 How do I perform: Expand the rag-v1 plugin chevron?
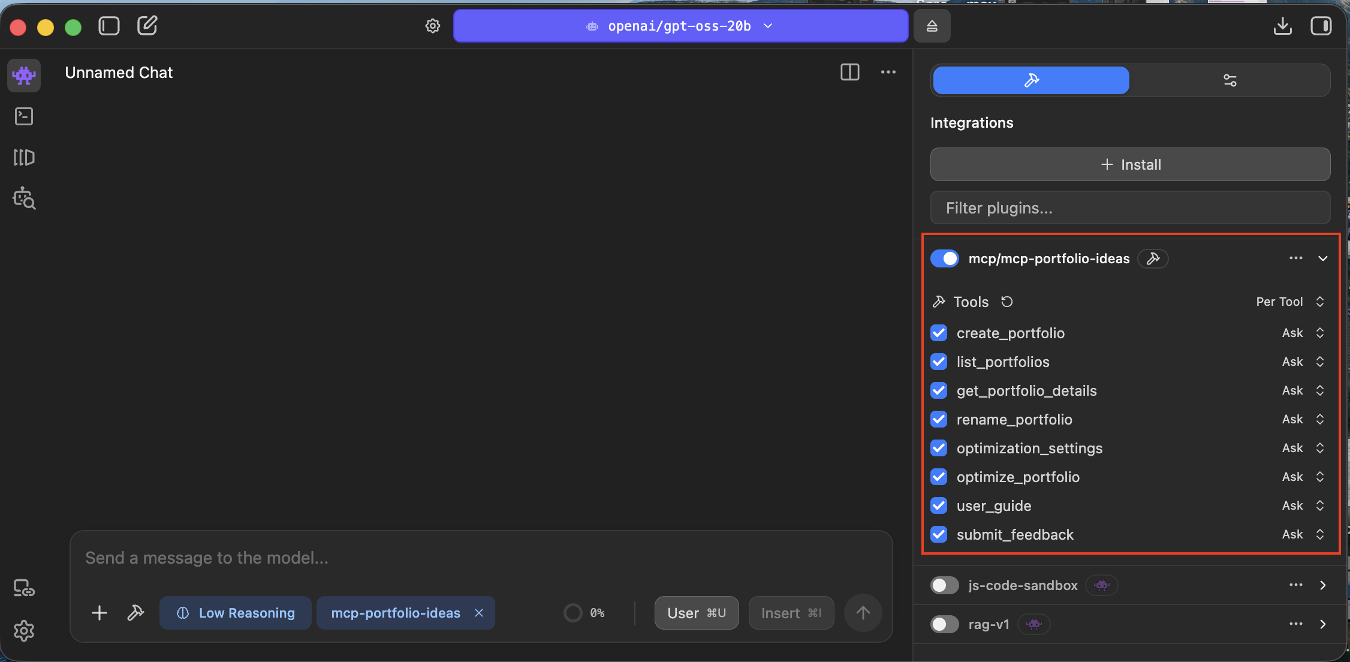tap(1323, 624)
